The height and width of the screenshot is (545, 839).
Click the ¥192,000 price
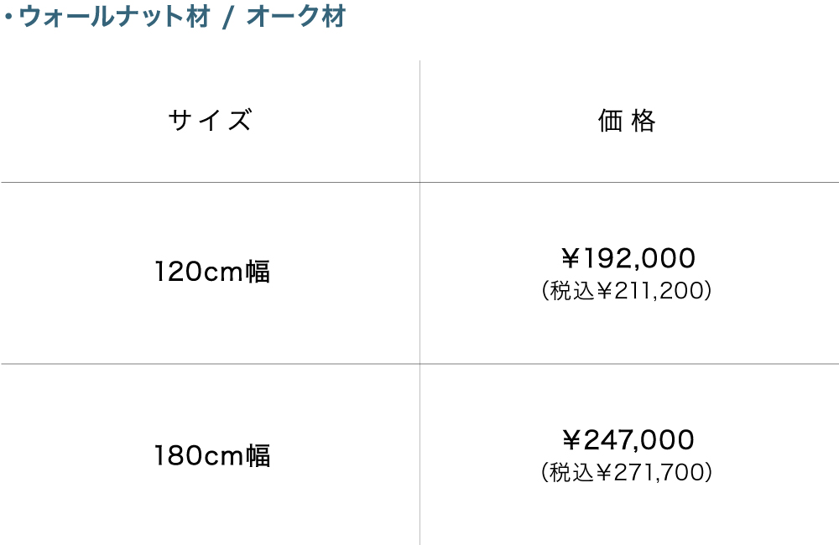point(628,257)
